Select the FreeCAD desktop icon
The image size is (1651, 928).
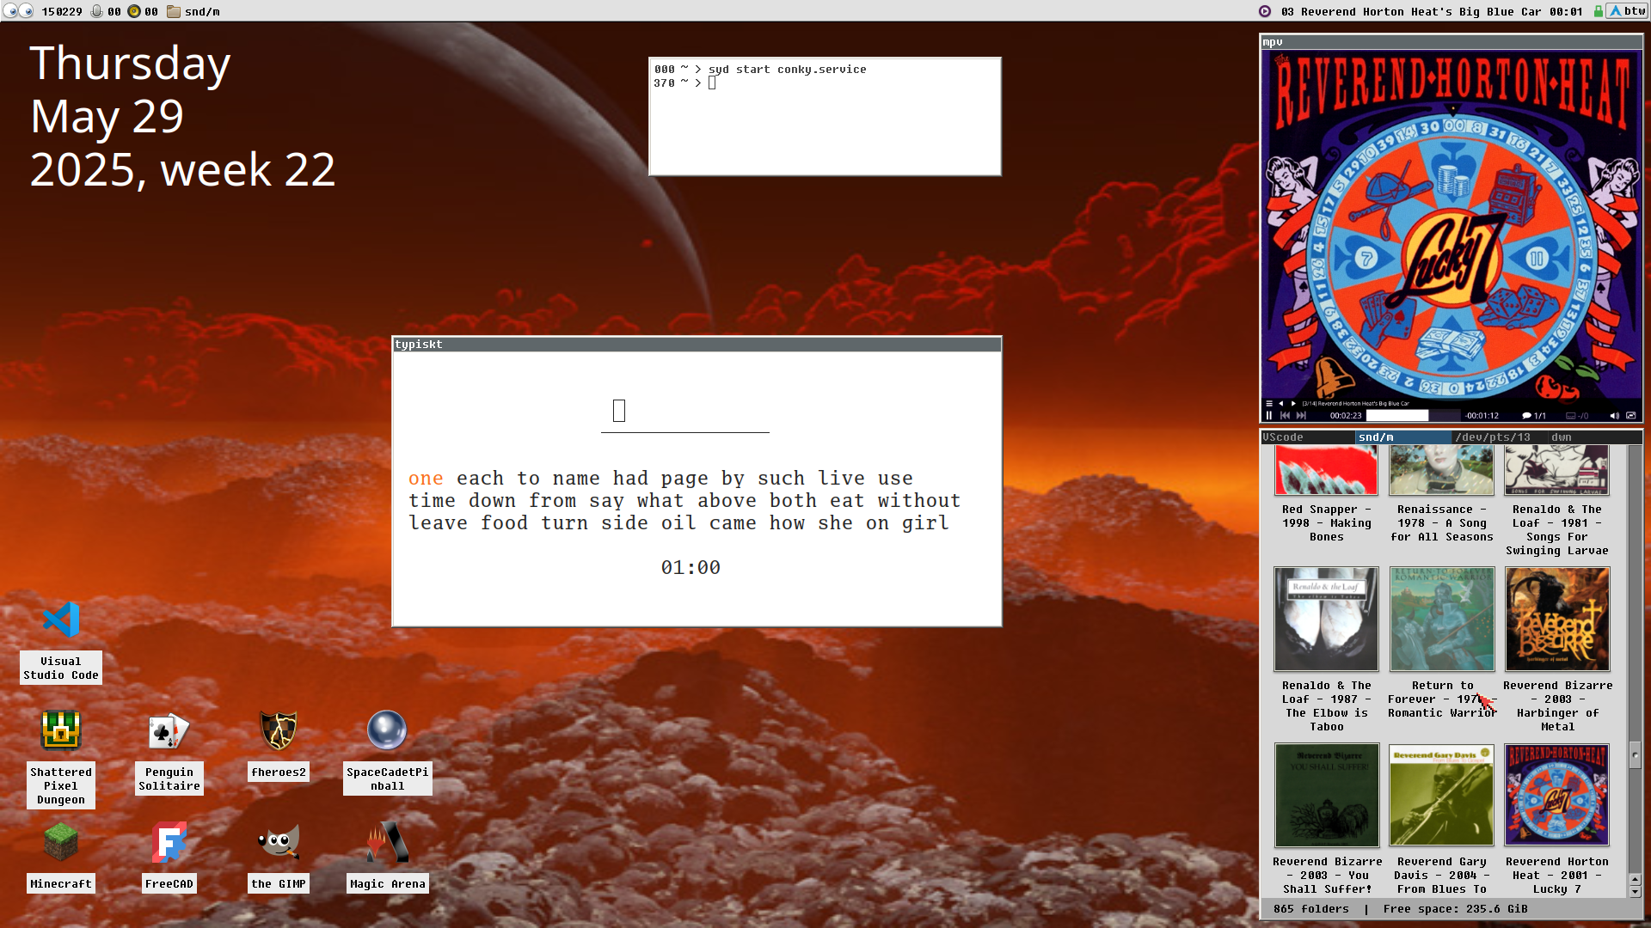(169, 842)
